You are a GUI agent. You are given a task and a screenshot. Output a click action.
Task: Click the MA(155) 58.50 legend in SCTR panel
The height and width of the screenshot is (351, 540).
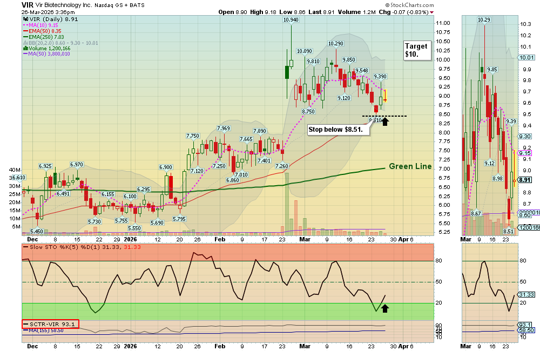[x=43, y=330]
